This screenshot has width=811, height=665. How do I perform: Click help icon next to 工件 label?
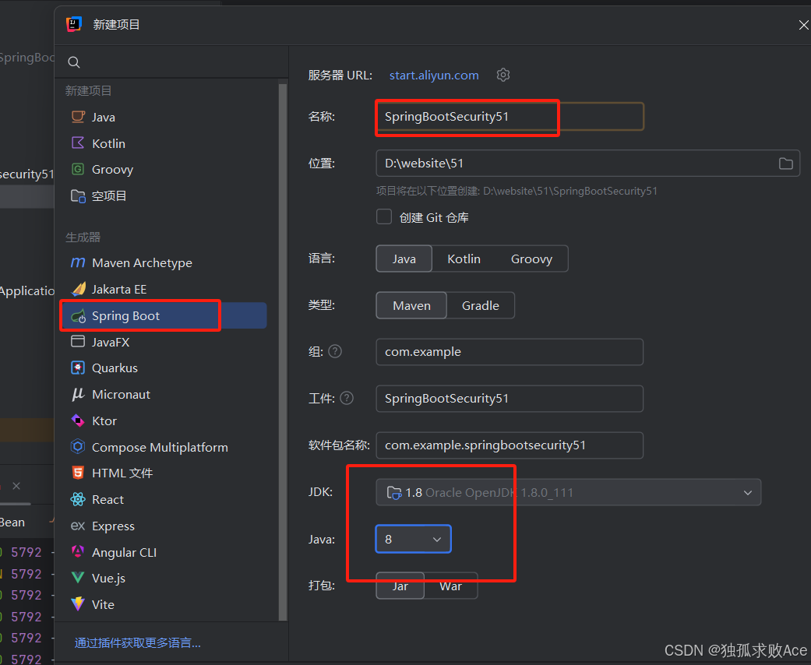click(347, 398)
